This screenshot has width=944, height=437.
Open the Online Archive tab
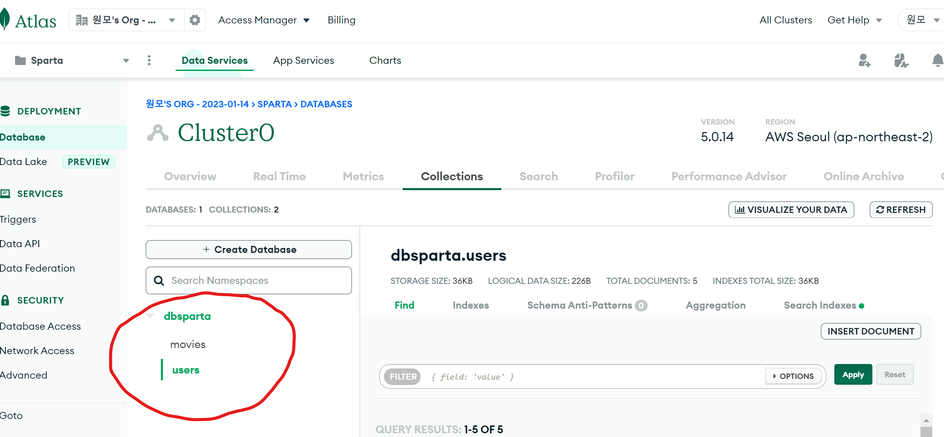[x=864, y=176]
